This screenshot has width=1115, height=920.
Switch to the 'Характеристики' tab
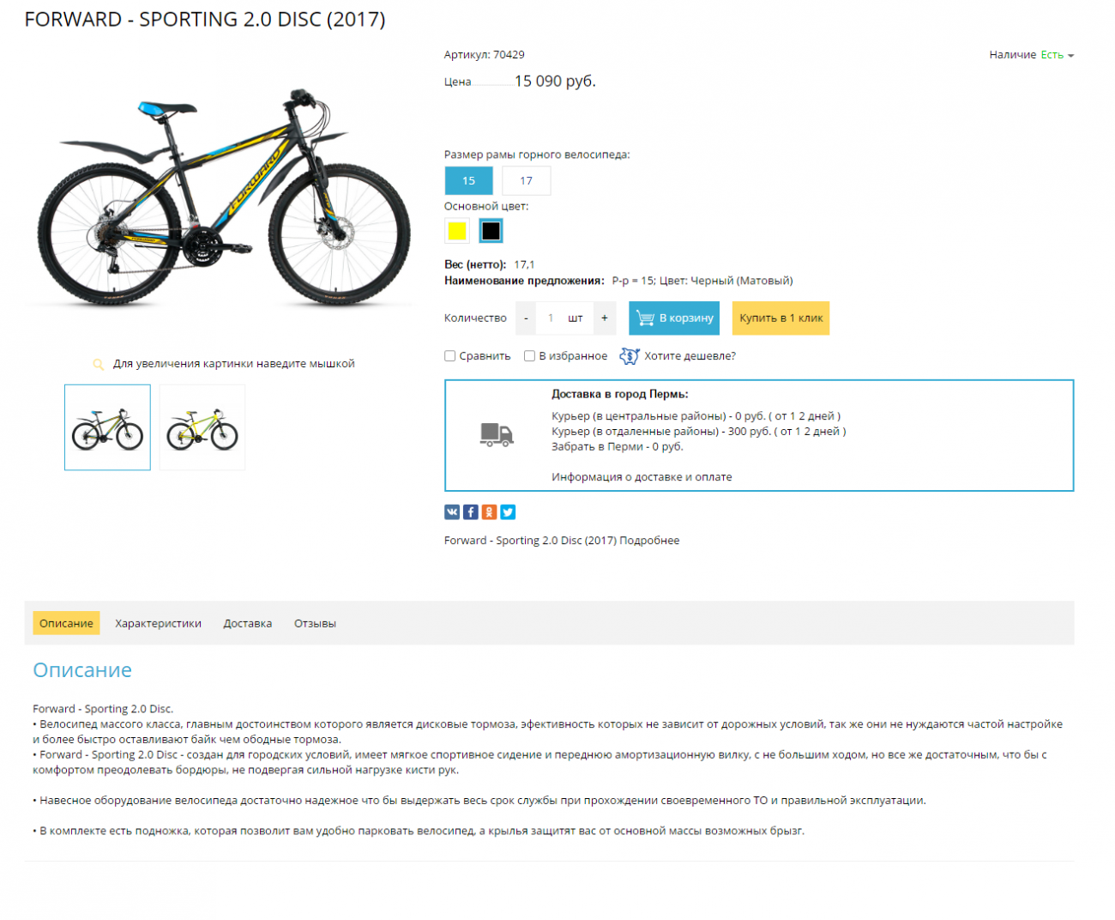[x=159, y=623]
